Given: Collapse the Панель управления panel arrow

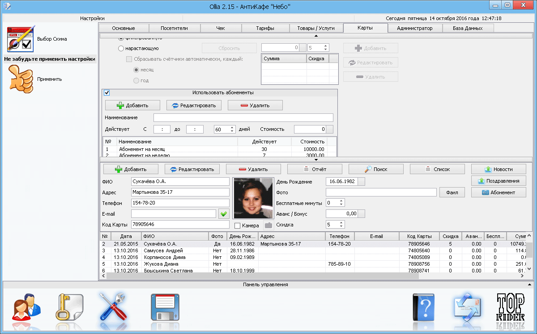Looking at the screenshot, I should click(x=529, y=284).
